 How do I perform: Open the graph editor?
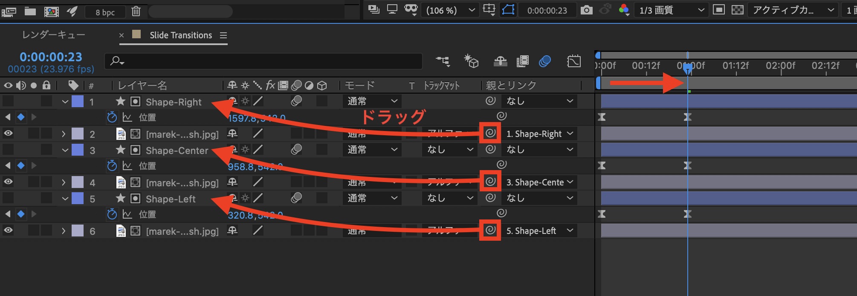pyautogui.click(x=574, y=61)
